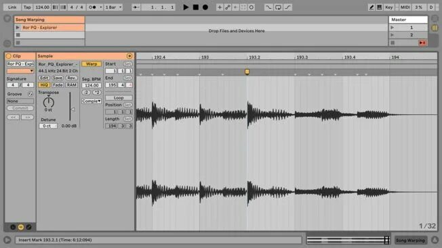Toggle the clip Loop switch

119,98
